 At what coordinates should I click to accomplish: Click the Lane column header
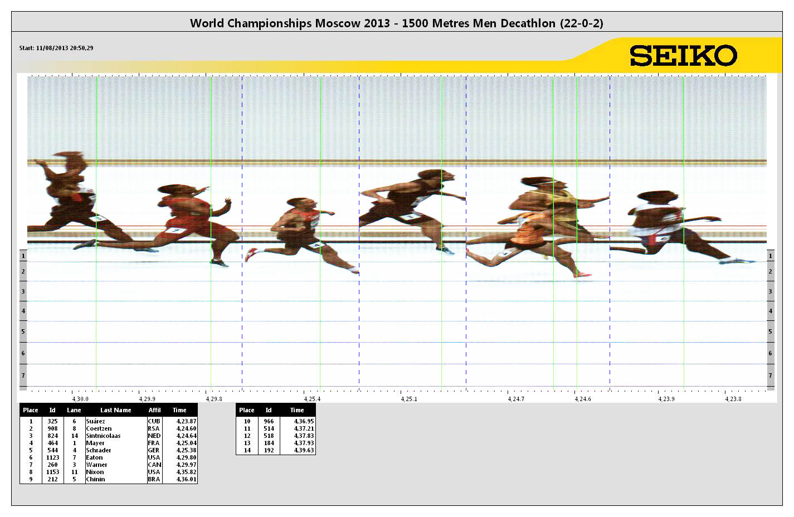(x=74, y=410)
